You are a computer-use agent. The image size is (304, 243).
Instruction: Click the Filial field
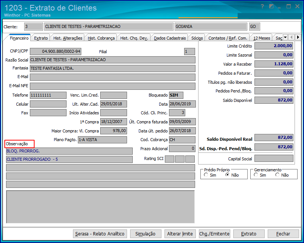(189, 51)
